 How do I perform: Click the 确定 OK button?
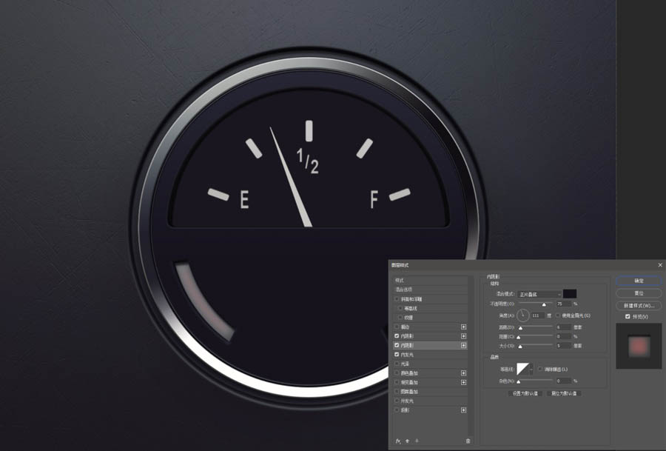(x=639, y=281)
